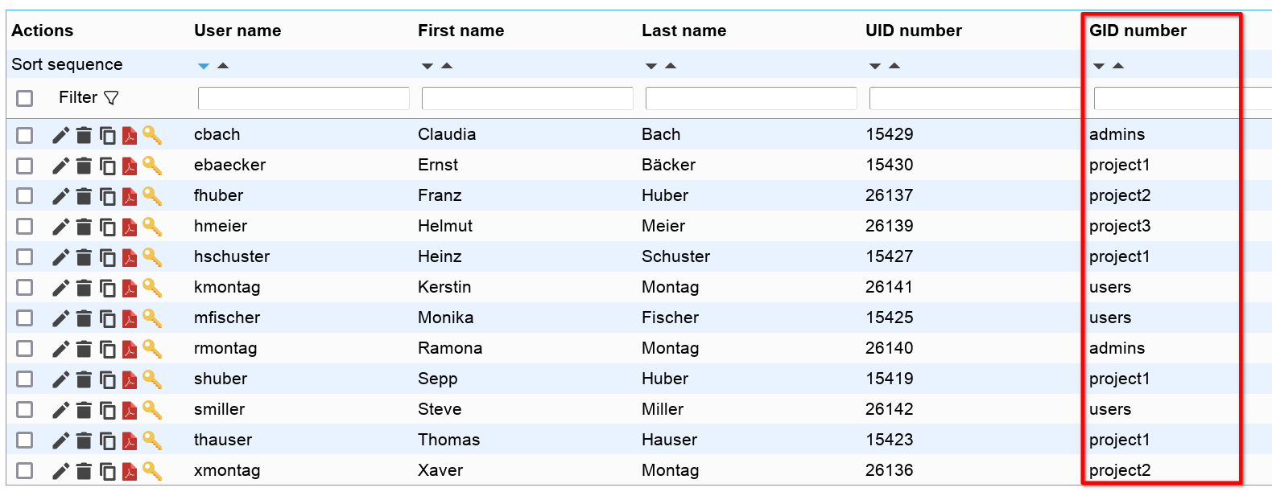Select the checkbox for mfischer row
Image resolution: width=1272 pixels, height=504 pixels.
[25, 318]
